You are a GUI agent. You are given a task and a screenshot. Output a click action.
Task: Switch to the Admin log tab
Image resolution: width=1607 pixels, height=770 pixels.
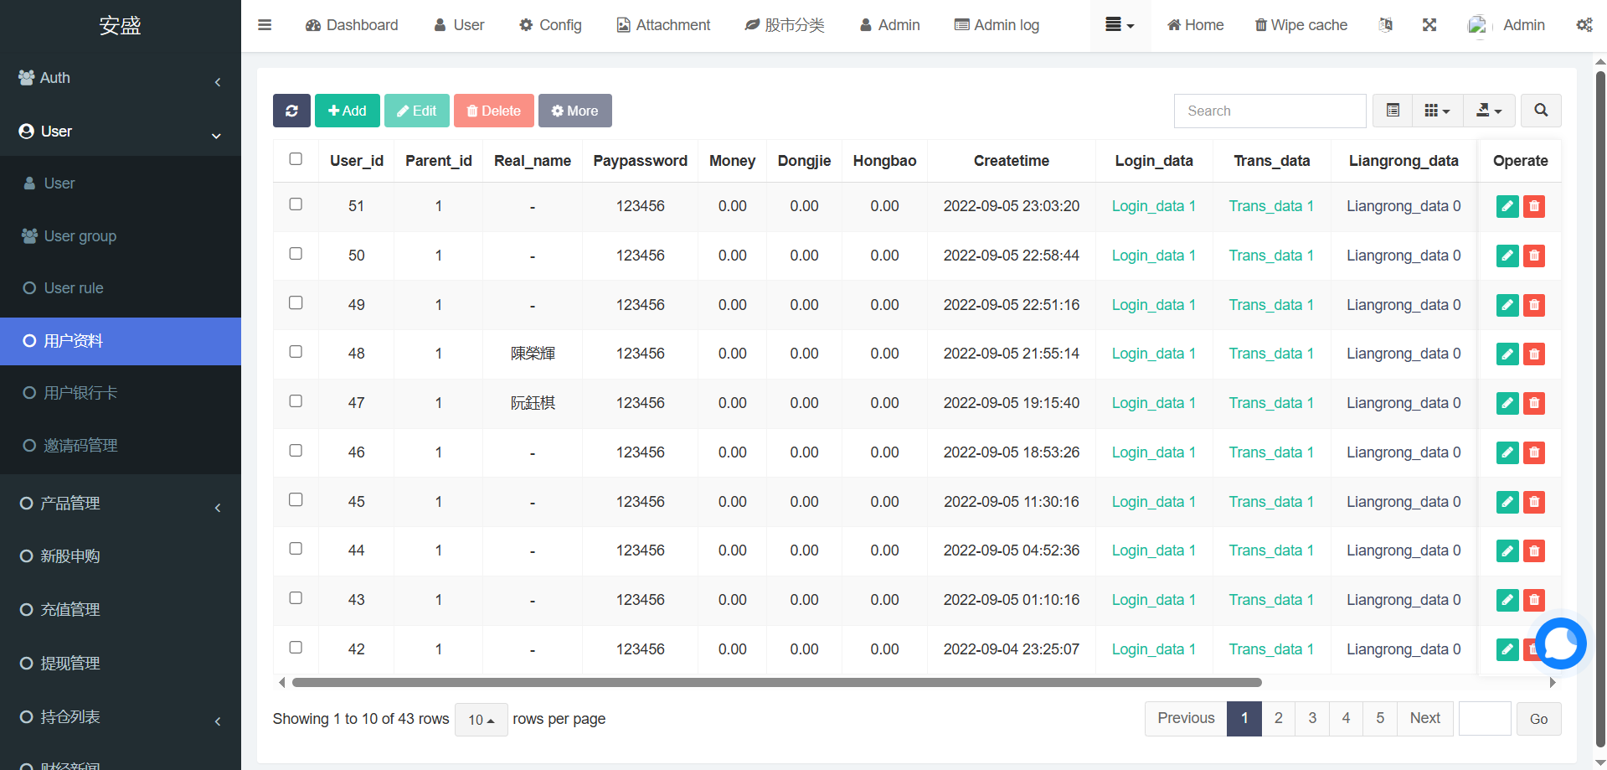997,25
